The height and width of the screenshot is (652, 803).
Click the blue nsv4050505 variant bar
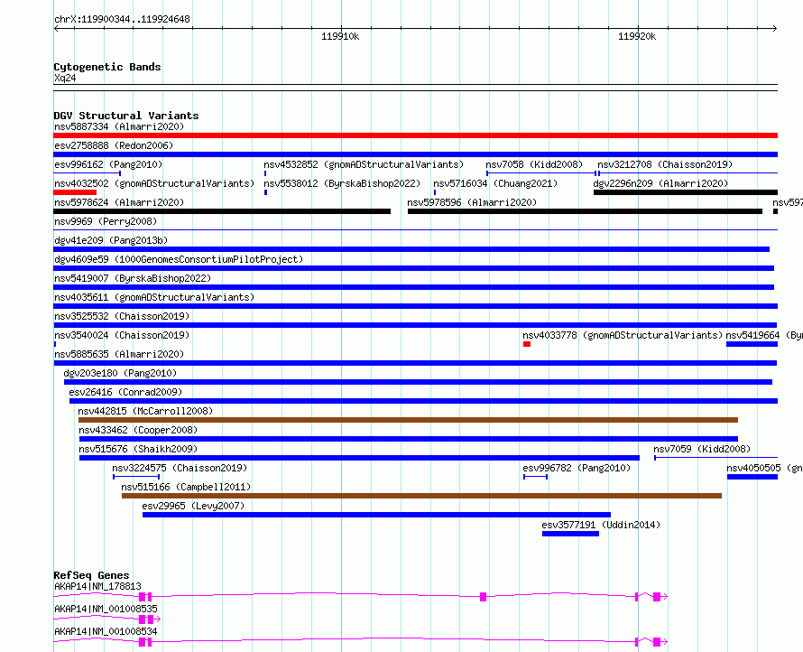(x=752, y=477)
